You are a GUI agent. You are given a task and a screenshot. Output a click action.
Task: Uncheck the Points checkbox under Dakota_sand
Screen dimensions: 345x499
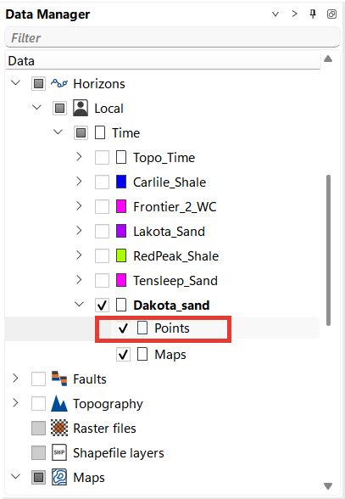[x=123, y=328]
